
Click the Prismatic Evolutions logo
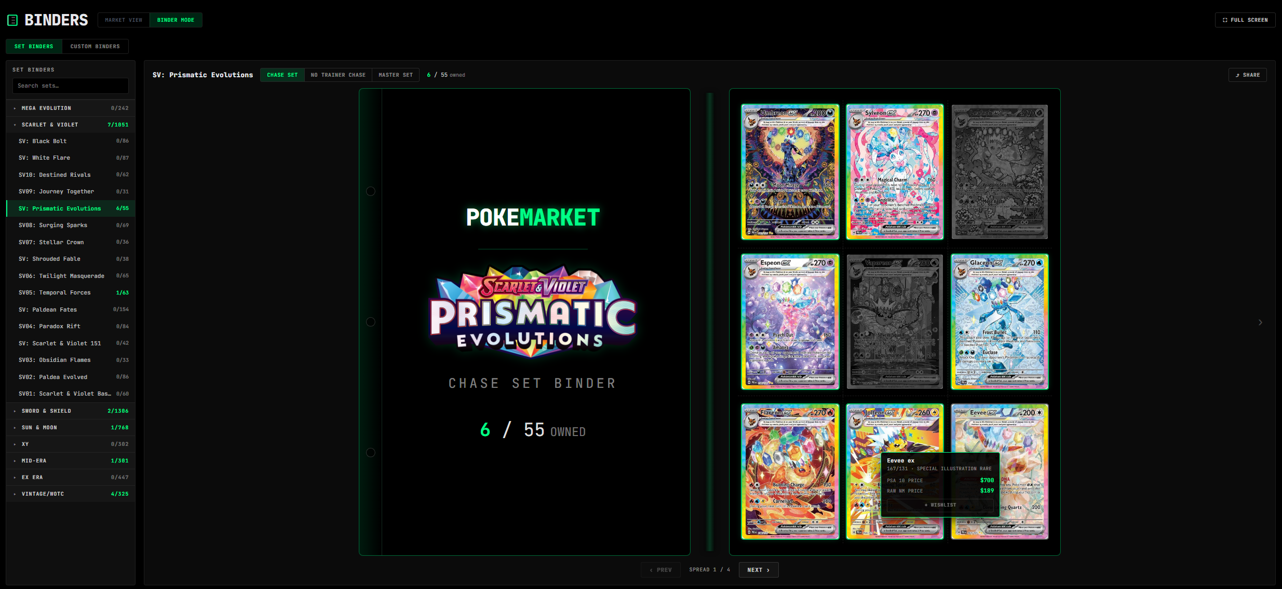pyautogui.click(x=533, y=311)
